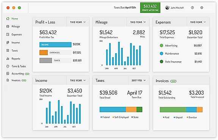Go to Accounting in sidebar
The height and width of the screenshot is (140, 218).
click(x=18, y=73)
